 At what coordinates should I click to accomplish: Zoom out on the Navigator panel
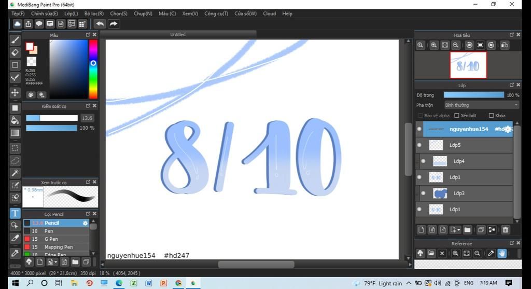[456, 45]
